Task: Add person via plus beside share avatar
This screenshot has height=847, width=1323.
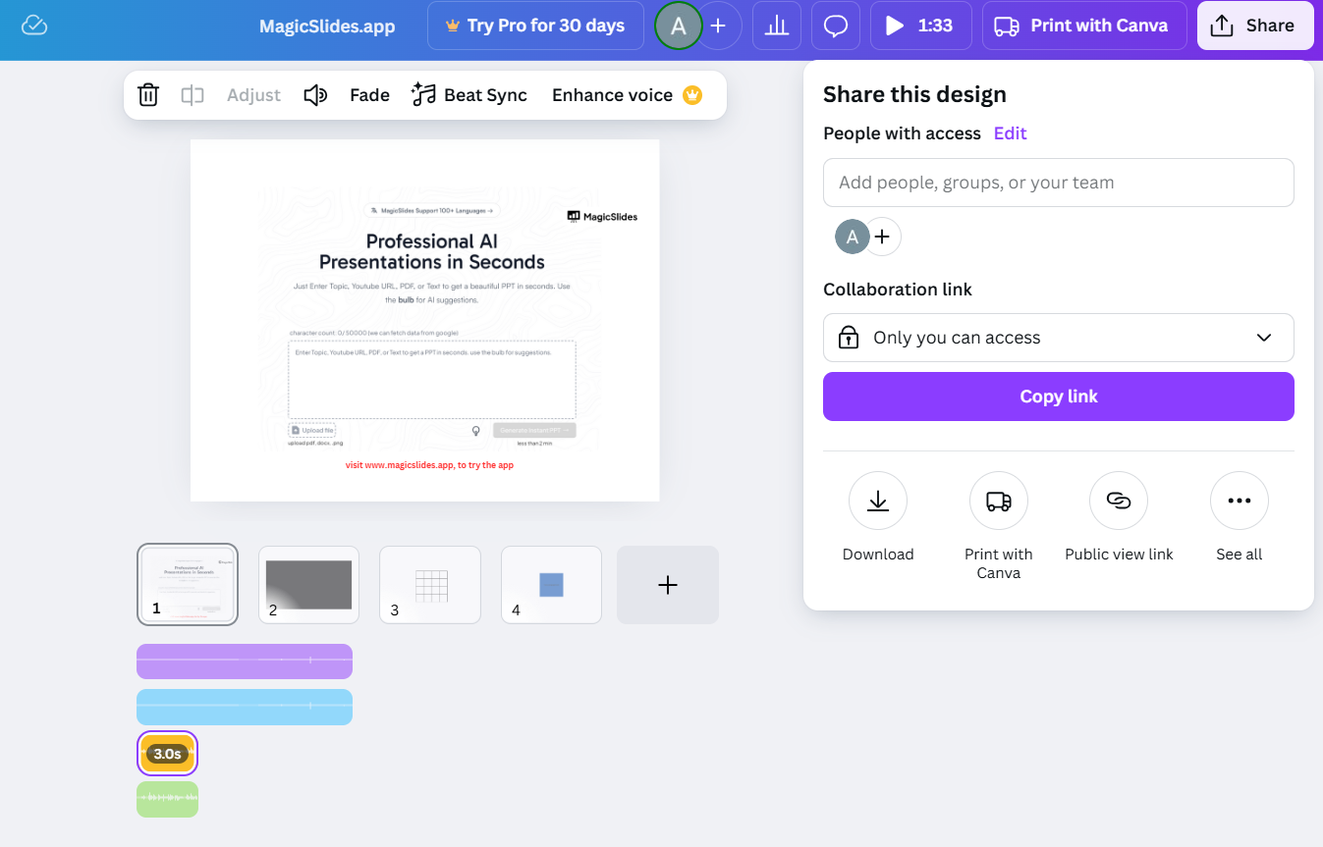Action: [883, 237]
